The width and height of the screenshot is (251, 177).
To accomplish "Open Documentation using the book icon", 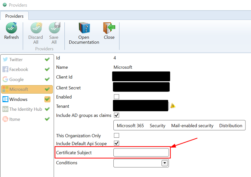I will (x=83, y=28).
